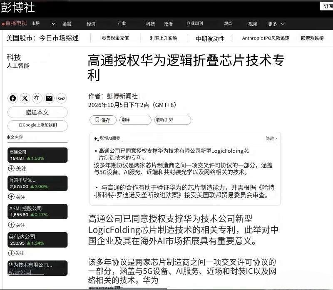Click the 翻译 translate button

[135, 120]
